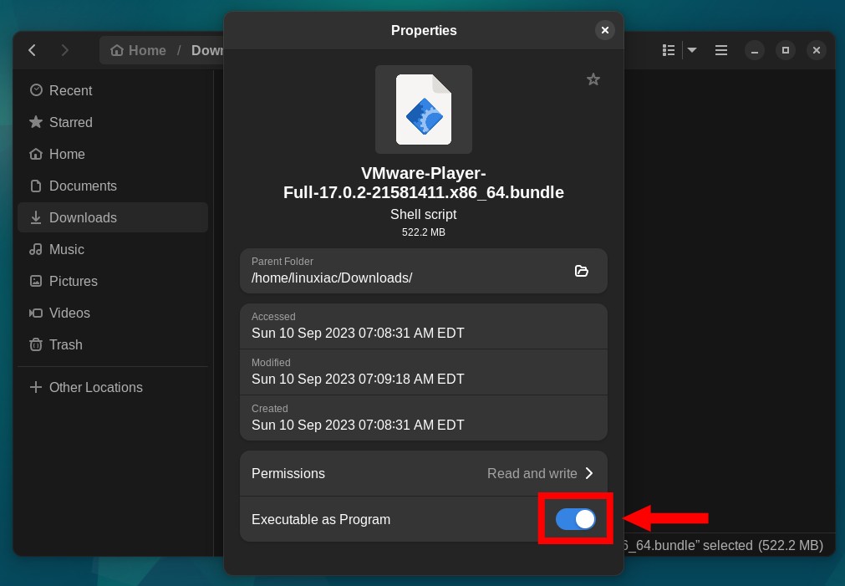
Task: Click the Trash bin icon in sidebar
Action: click(x=36, y=344)
